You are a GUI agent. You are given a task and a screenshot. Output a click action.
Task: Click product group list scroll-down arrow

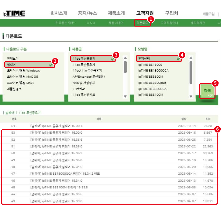point(125,96)
